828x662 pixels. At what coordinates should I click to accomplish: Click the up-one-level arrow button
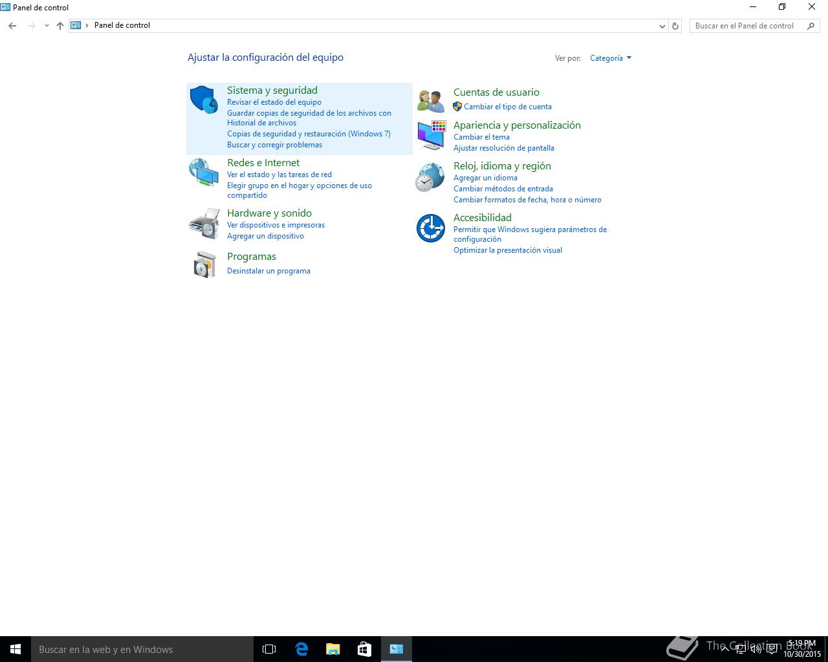(x=60, y=26)
